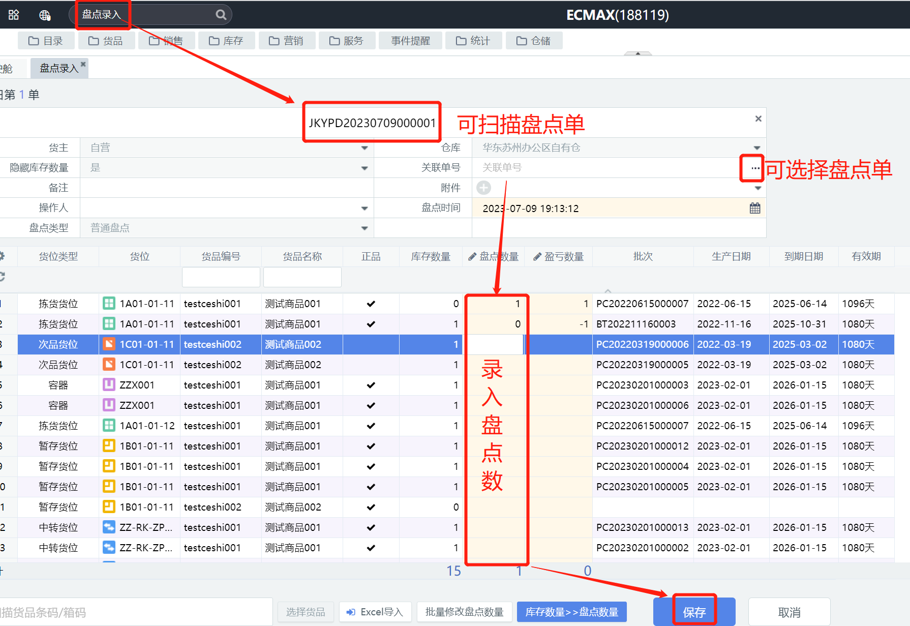
Task: Click the transit location icon for PC20230201000013
Action: [109, 527]
